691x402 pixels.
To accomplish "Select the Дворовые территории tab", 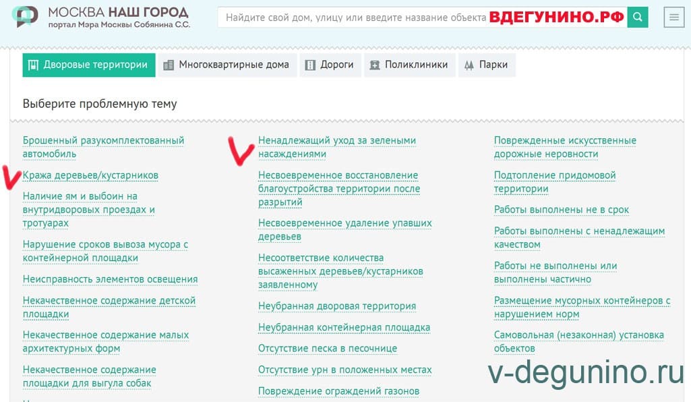I will (88, 65).
